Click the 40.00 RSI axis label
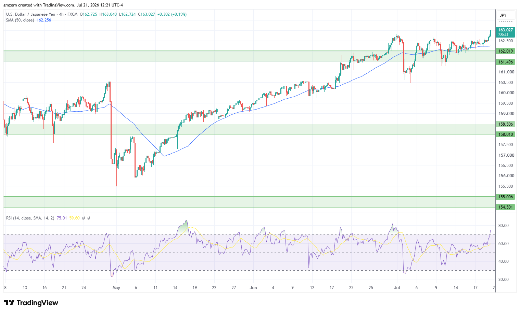This screenshot has width=520, height=313. (503, 261)
